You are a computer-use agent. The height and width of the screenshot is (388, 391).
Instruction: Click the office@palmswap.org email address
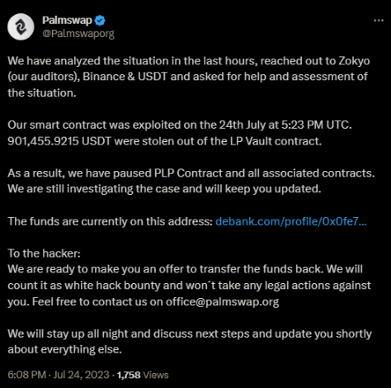point(222,301)
